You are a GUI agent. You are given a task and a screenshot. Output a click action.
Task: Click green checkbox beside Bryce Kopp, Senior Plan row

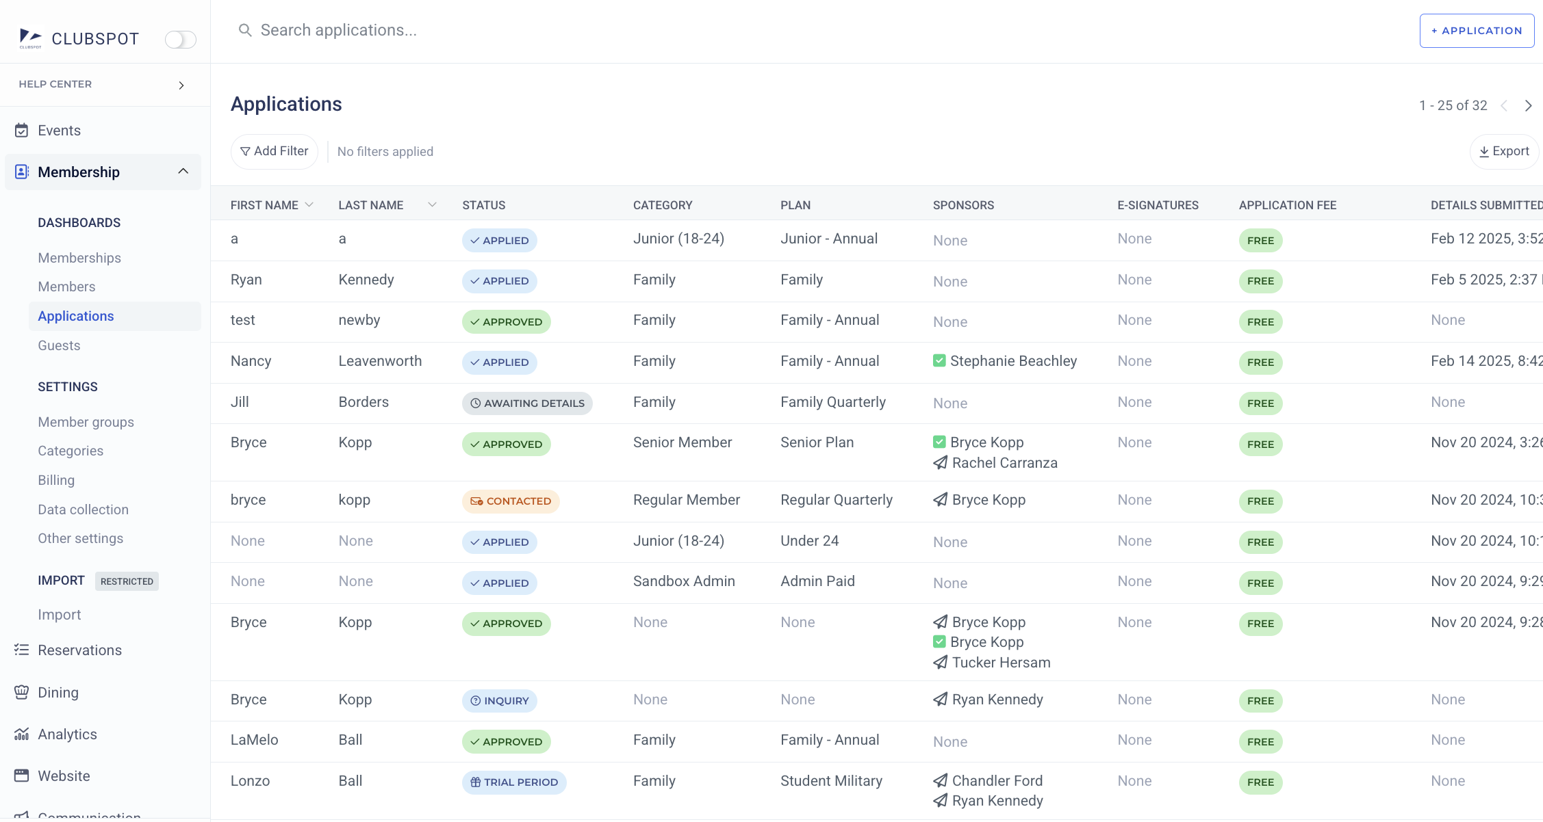coord(939,442)
